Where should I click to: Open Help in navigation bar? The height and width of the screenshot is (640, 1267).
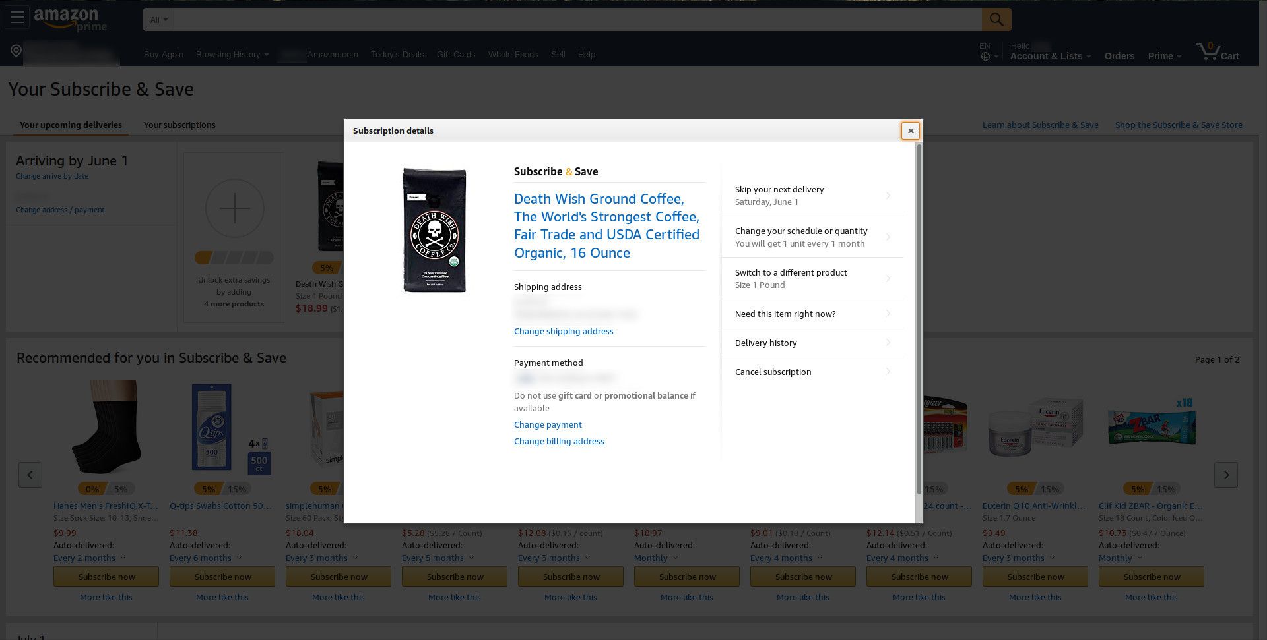[x=587, y=55]
